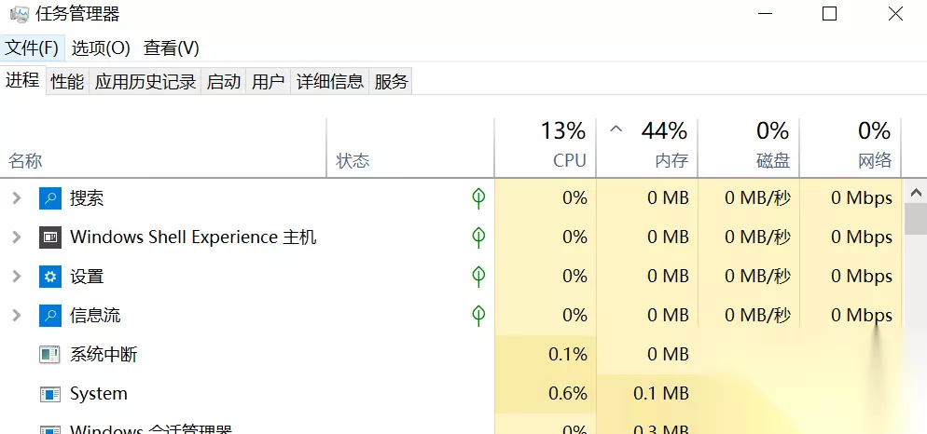Viewport: 927px width, 434px height.
Task: Click the green leaf icon beside 搜索
Action: [x=478, y=198]
